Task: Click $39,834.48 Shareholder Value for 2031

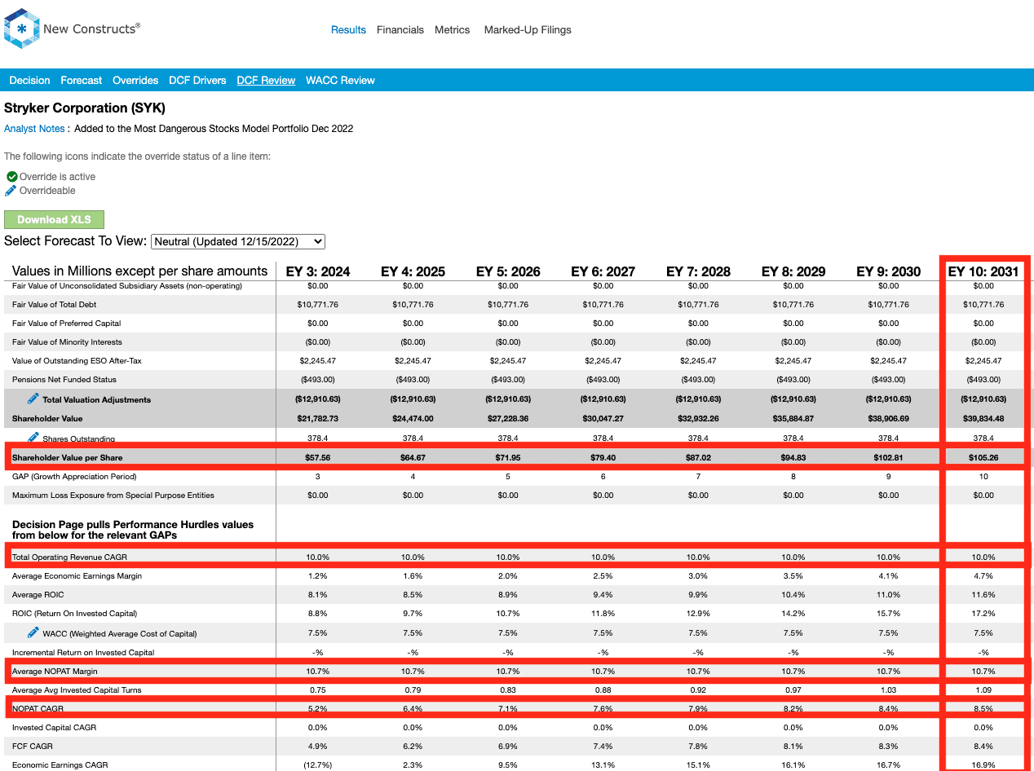Action: [983, 419]
